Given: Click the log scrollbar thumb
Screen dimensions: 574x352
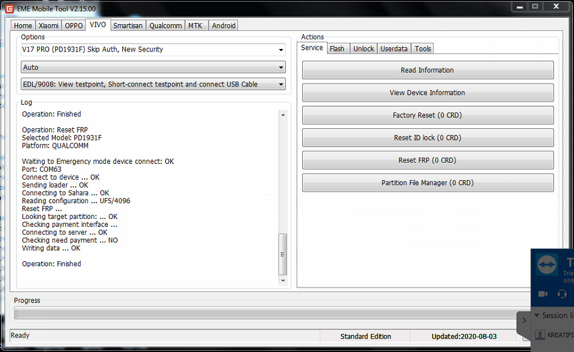Looking at the screenshot, I should pos(283,255).
